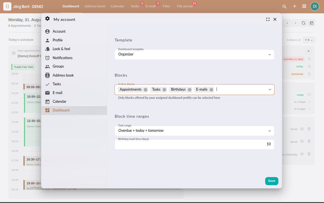Click the Trade Fair Visit event
Viewport: 324px width, 203px height.
(23, 67)
